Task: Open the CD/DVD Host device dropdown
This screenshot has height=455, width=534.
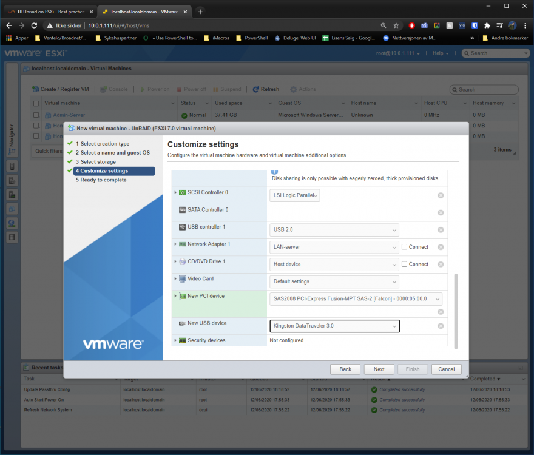Action: click(x=334, y=265)
